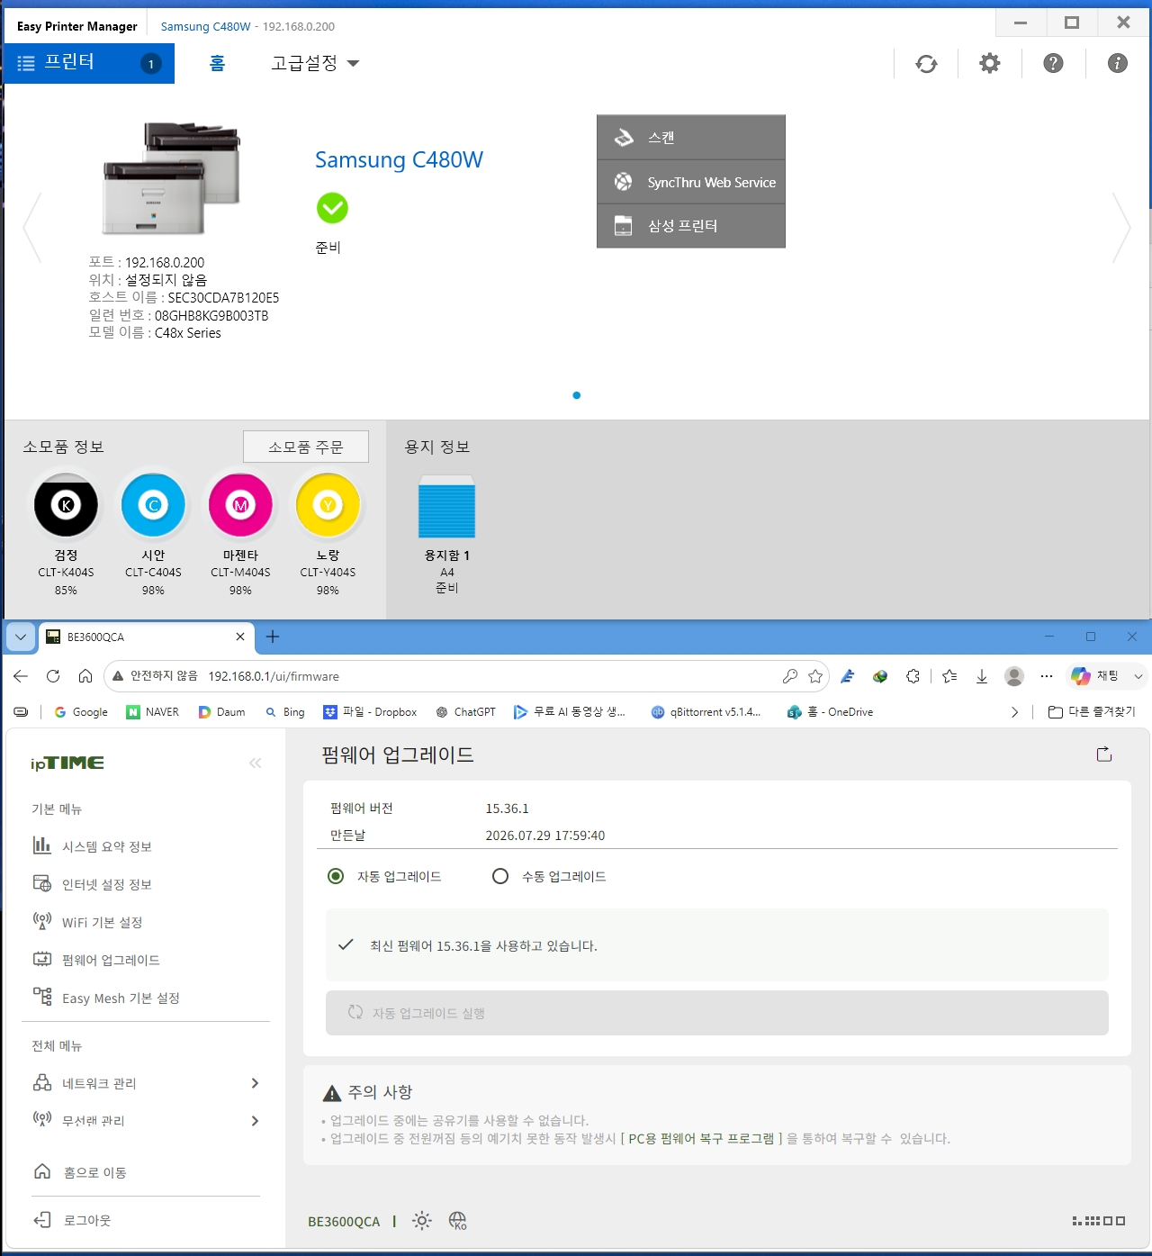Toggle ipTIME light/dark theme sun icon
Viewport: 1152px width, 1256px height.
click(x=422, y=1221)
